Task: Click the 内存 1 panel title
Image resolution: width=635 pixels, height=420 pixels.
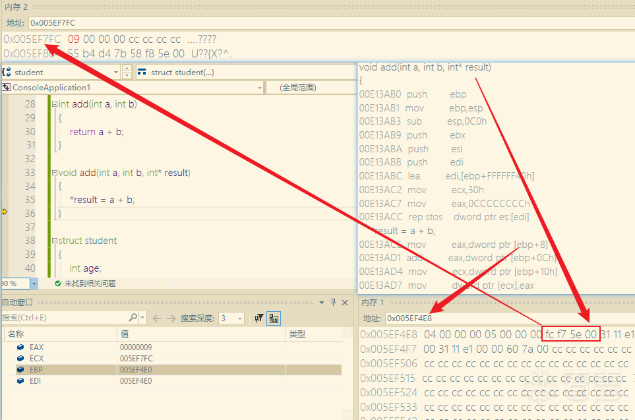Action: (372, 302)
